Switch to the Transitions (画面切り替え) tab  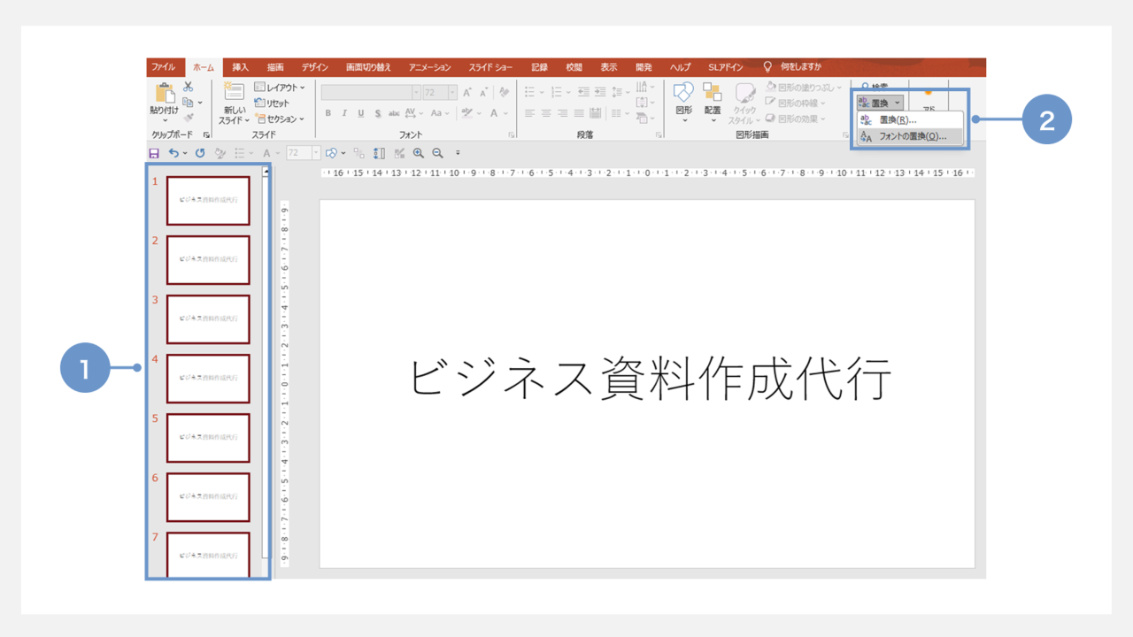click(368, 67)
